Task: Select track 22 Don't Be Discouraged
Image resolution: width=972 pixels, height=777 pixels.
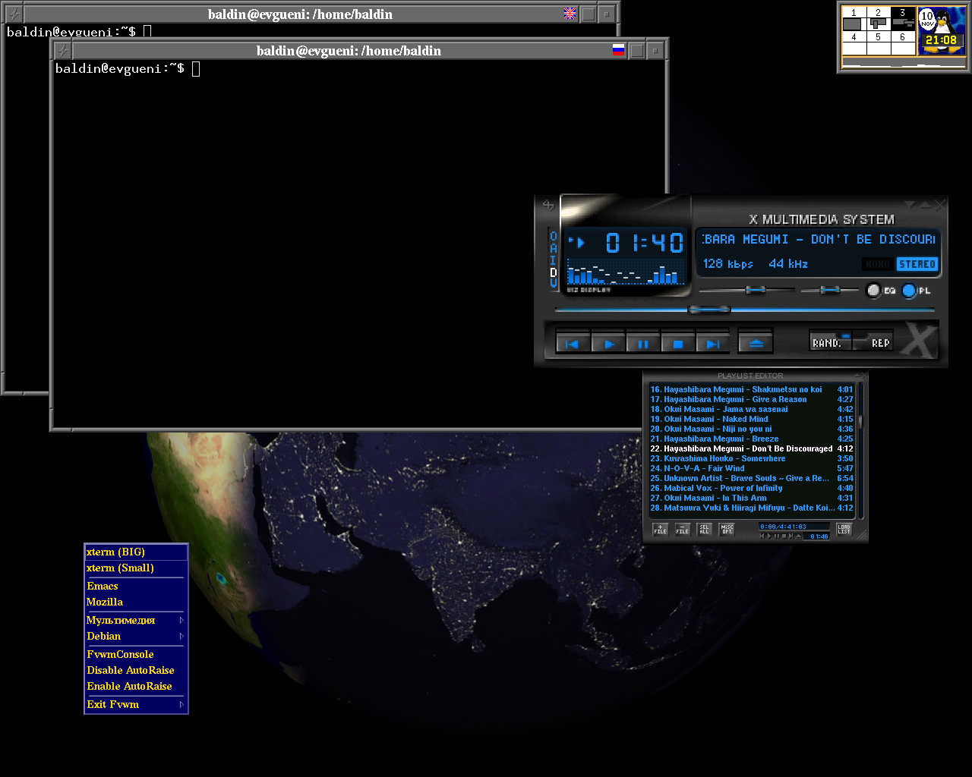Action: (751, 448)
